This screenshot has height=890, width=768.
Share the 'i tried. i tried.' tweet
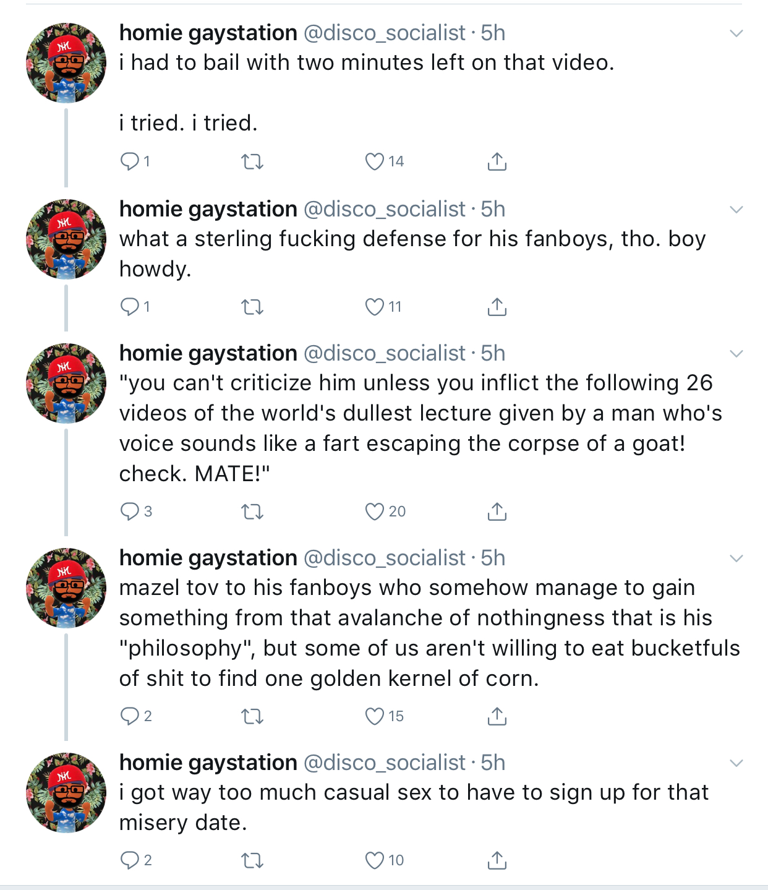point(497,161)
